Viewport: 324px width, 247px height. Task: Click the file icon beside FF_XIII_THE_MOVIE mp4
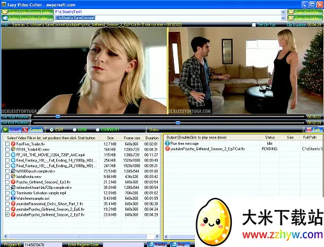pyautogui.click(x=13, y=154)
